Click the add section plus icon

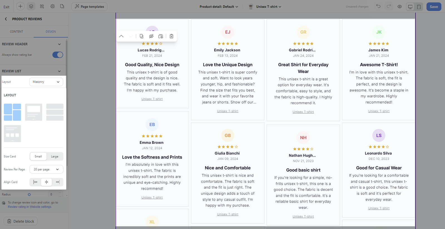click(20, 6)
